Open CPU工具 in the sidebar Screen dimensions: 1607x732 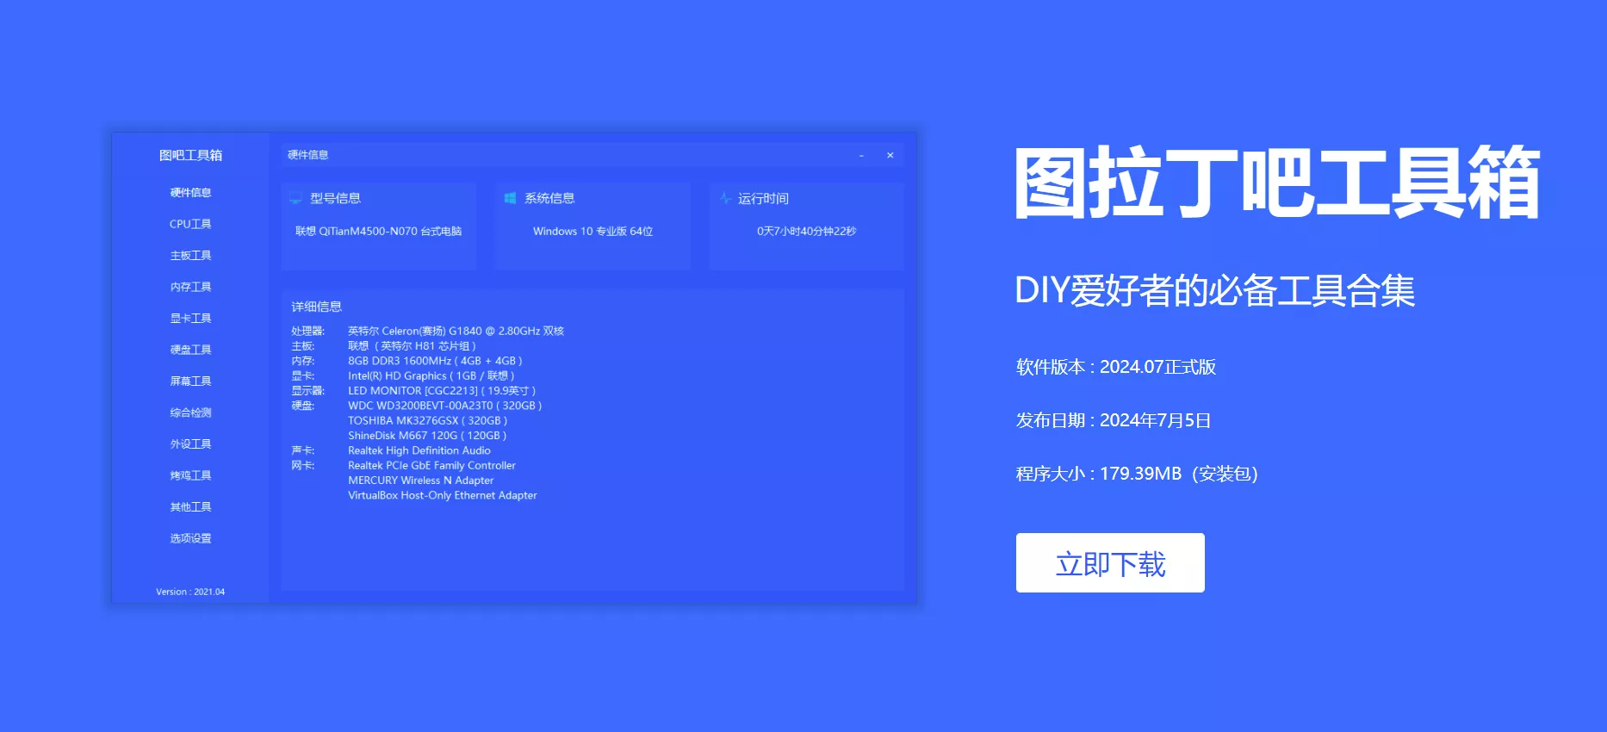coord(190,224)
